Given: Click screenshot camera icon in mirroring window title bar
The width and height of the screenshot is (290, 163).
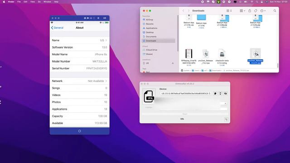Looking at the screenshot, I should [85, 18].
